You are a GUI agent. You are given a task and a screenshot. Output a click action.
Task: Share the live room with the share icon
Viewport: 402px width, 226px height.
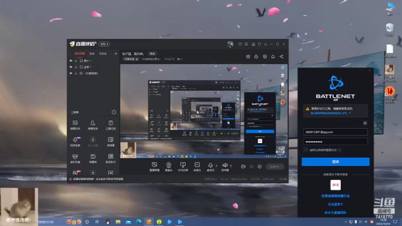281,56
